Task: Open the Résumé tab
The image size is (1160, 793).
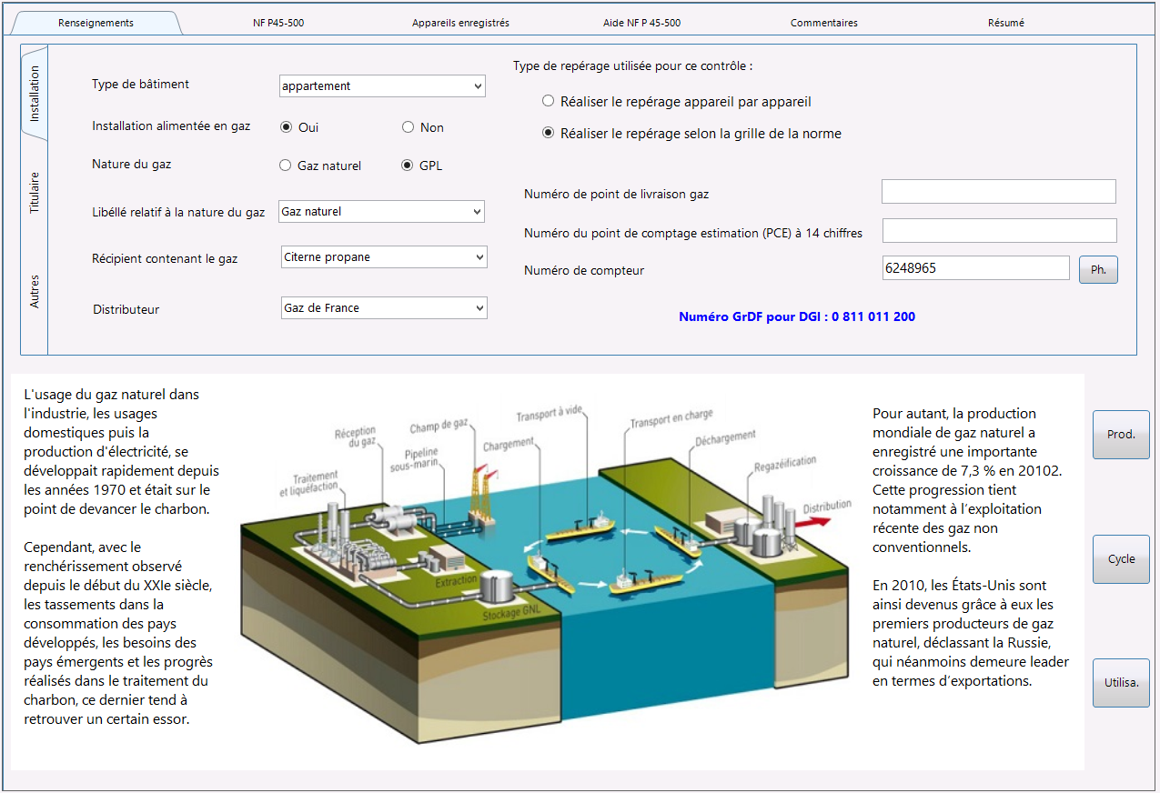Action: tap(1006, 23)
